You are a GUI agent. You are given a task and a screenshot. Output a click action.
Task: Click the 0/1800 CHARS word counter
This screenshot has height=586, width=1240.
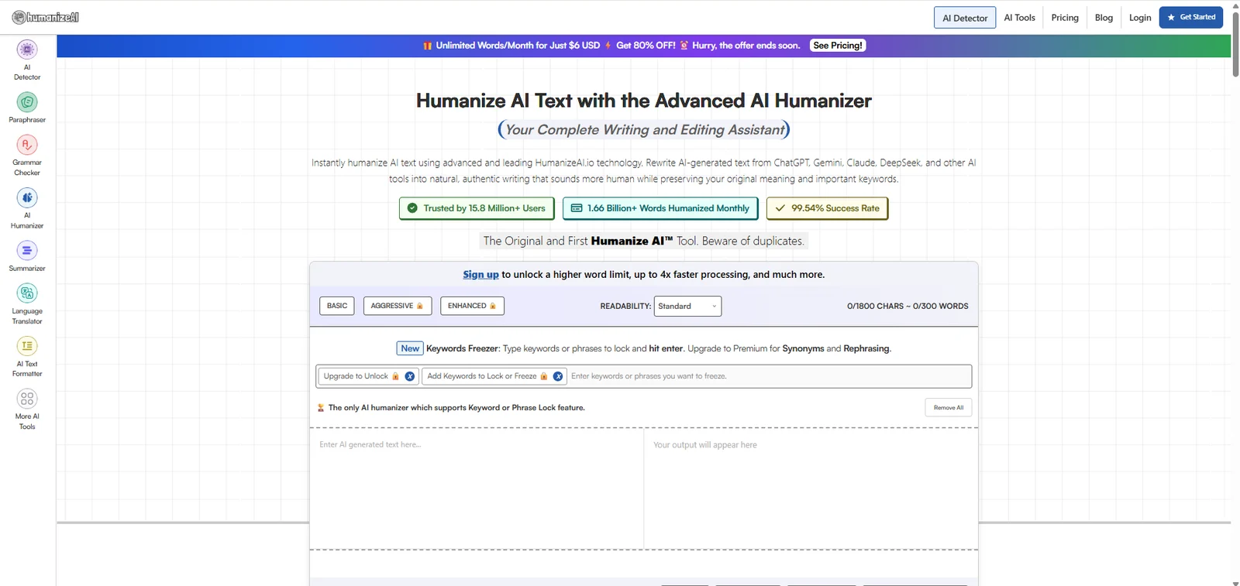908,307
